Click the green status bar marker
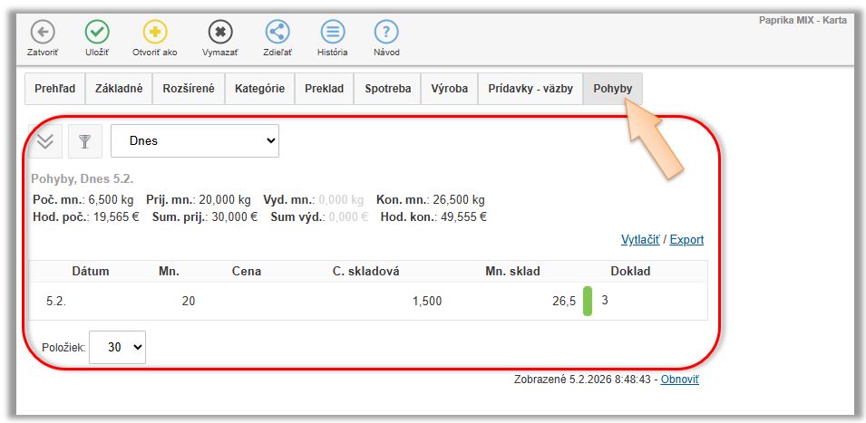 [x=587, y=301]
